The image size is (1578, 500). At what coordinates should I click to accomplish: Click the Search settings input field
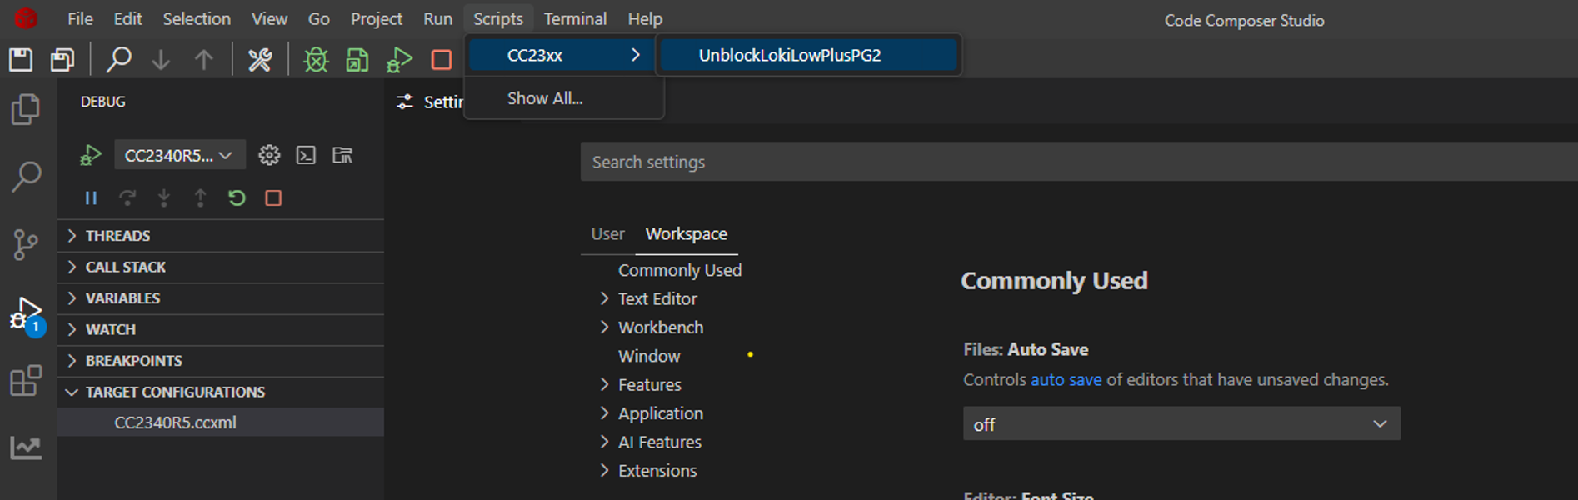tap(1079, 162)
